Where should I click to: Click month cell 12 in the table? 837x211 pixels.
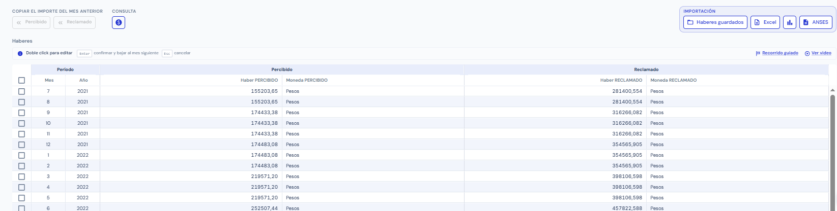48,145
